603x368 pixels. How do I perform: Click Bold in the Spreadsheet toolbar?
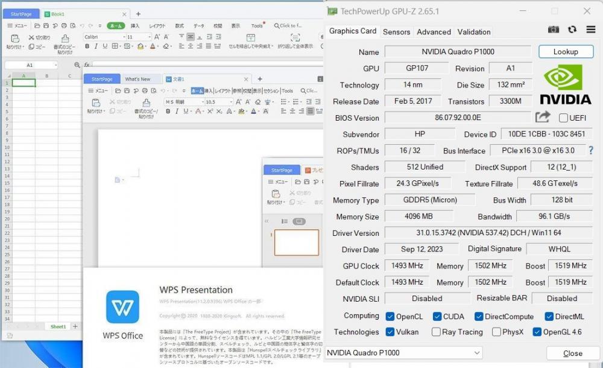pos(87,46)
